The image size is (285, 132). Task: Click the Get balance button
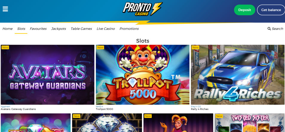[x=271, y=10]
